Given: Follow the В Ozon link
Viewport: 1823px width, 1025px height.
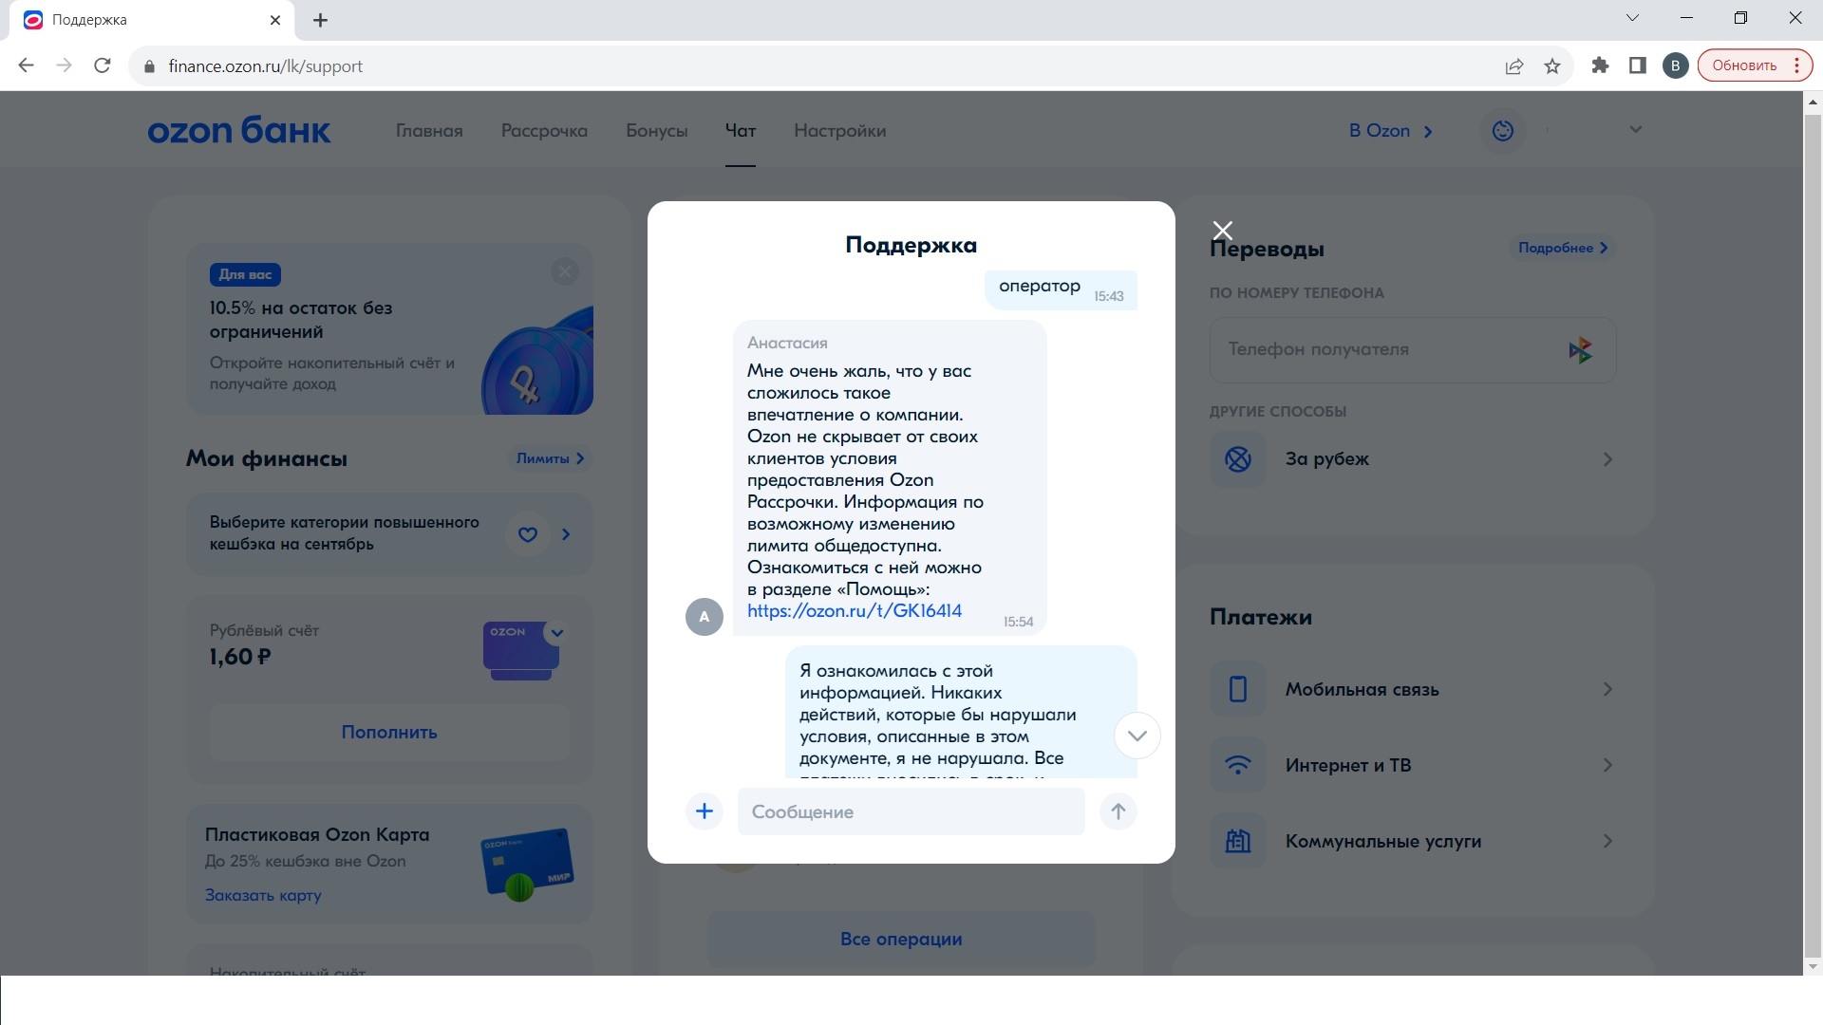Looking at the screenshot, I should click(1390, 131).
